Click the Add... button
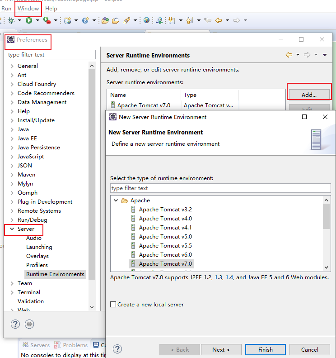Screen dimensions: 336x358 (309, 95)
